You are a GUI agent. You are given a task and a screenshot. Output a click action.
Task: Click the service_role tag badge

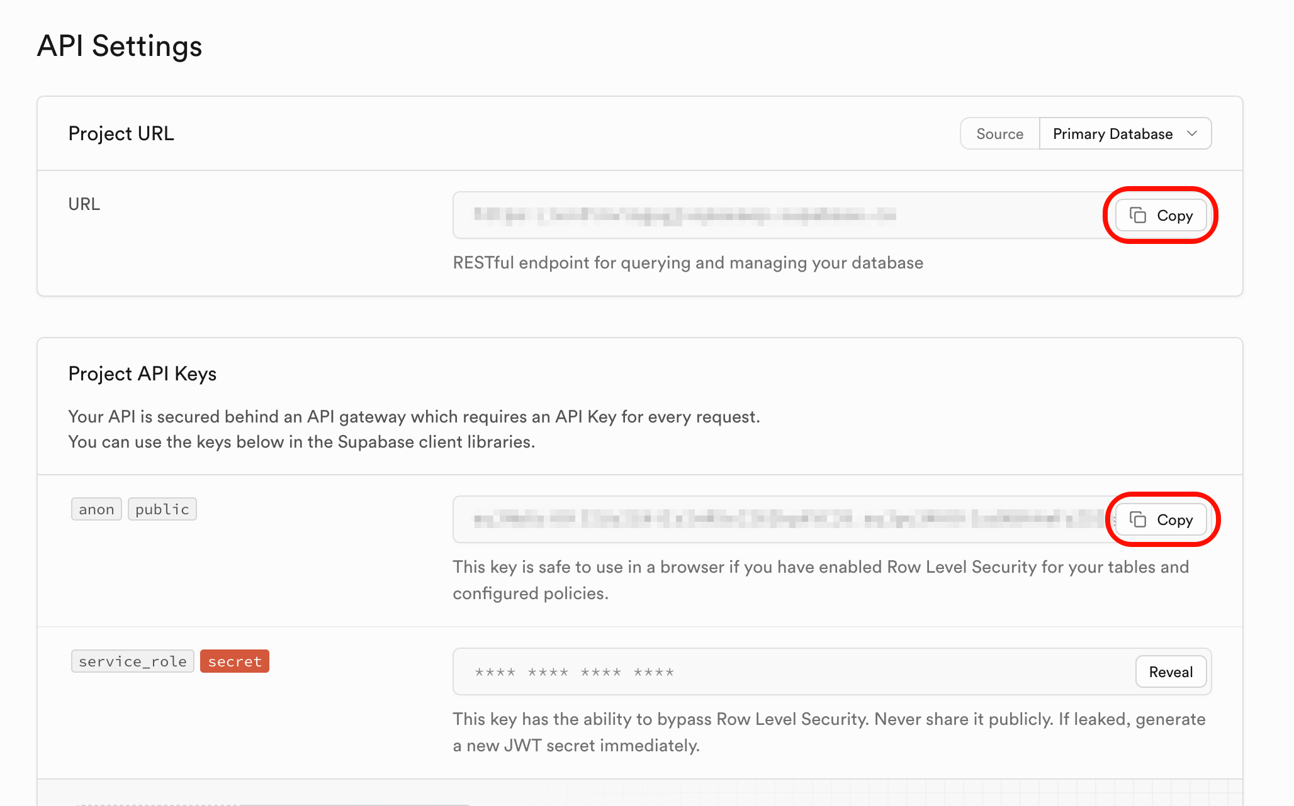coord(132,661)
